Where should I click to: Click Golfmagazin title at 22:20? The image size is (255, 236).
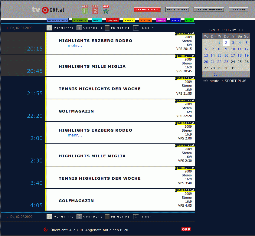coord(76,111)
